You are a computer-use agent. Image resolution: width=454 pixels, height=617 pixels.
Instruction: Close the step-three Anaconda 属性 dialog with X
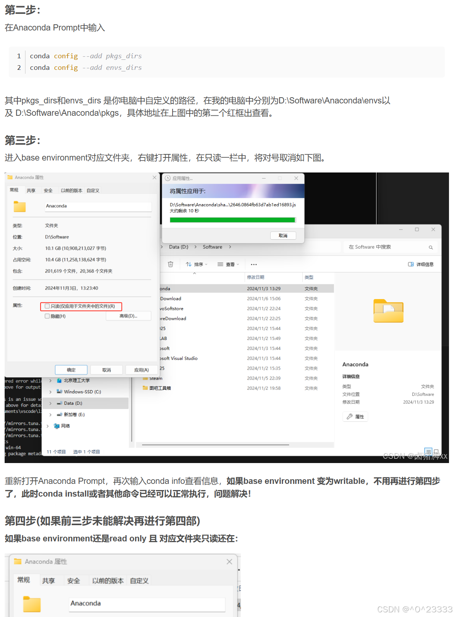[x=154, y=177]
